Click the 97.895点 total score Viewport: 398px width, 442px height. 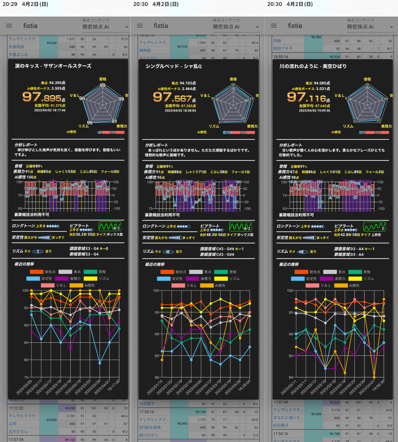pos(44,97)
